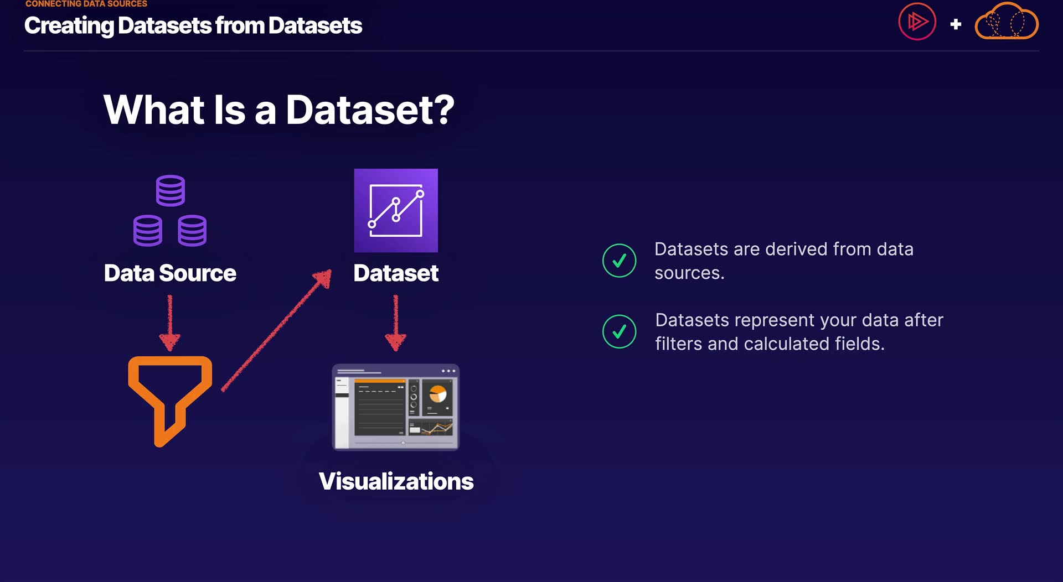Click the dashboard visualizations thumbnail
The height and width of the screenshot is (582, 1063).
[395, 407]
